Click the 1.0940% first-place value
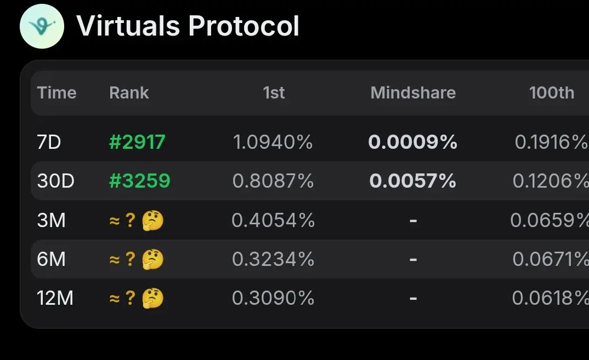Viewport: 589px width, 360px height. pos(273,142)
